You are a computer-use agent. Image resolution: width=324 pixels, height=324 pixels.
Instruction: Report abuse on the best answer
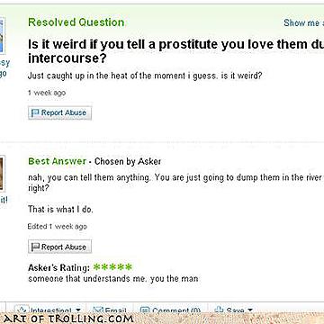pyautogui.click(x=59, y=247)
